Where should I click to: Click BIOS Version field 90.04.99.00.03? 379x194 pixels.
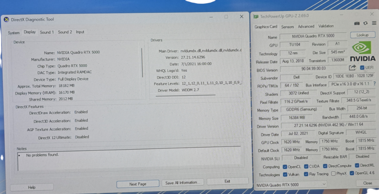pos(313,69)
